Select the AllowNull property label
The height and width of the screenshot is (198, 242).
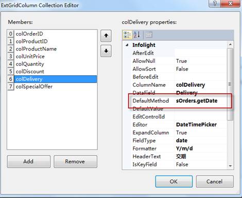tap(144, 61)
